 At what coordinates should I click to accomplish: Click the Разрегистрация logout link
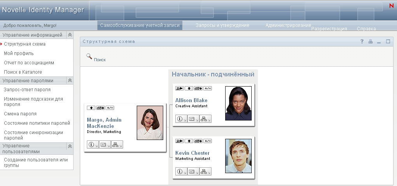pos(329,28)
